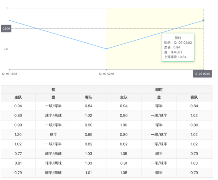Click the chart data point at 12-09 02:01
The image size is (218, 180).
click(x=106, y=49)
